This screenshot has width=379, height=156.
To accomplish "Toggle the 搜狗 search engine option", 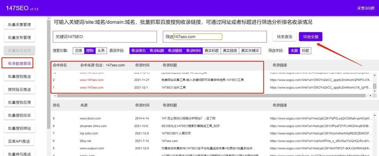I will pyautogui.click(x=90, y=51).
